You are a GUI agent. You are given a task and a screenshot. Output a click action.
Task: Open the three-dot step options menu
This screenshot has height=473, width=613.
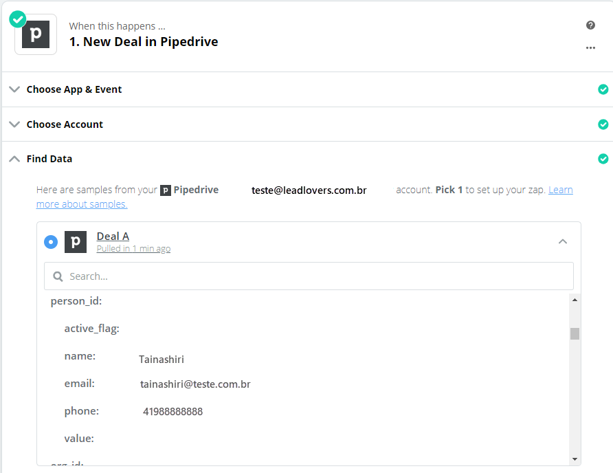pos(590,48)
